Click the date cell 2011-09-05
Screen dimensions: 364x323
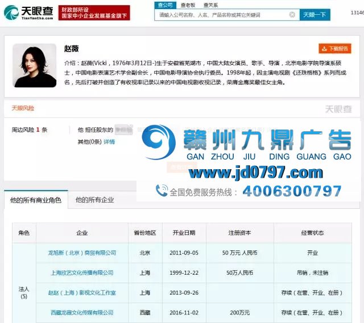coord(184,253)
